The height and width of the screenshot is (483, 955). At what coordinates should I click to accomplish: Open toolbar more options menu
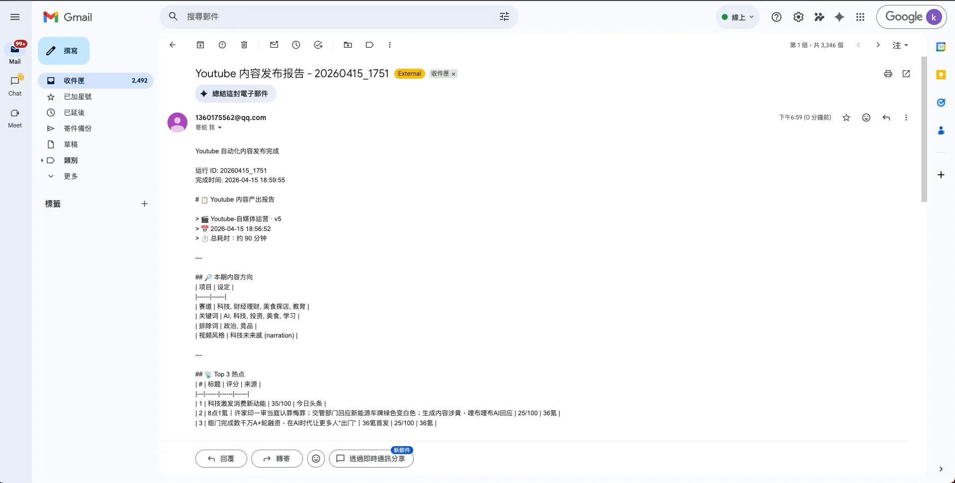tap(390, 45)
